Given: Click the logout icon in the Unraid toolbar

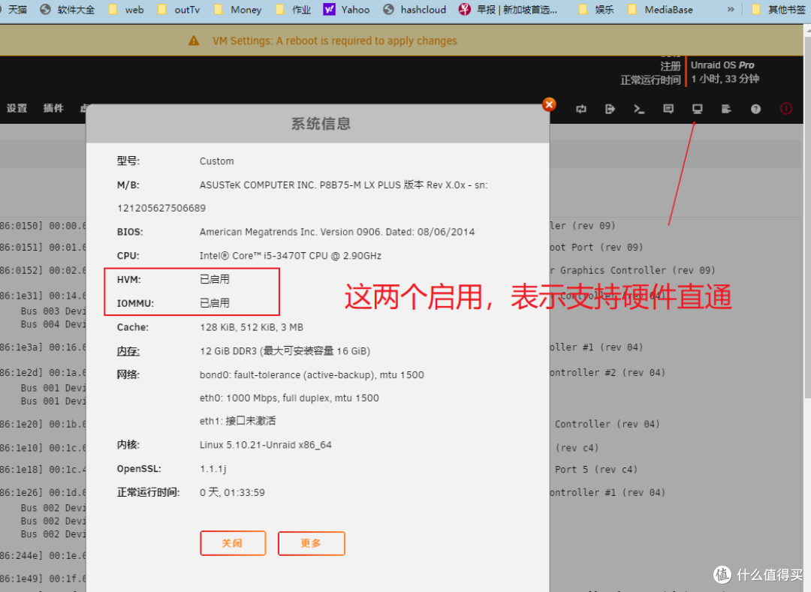Looking at the screenshot, I should (x=611, y=109).
